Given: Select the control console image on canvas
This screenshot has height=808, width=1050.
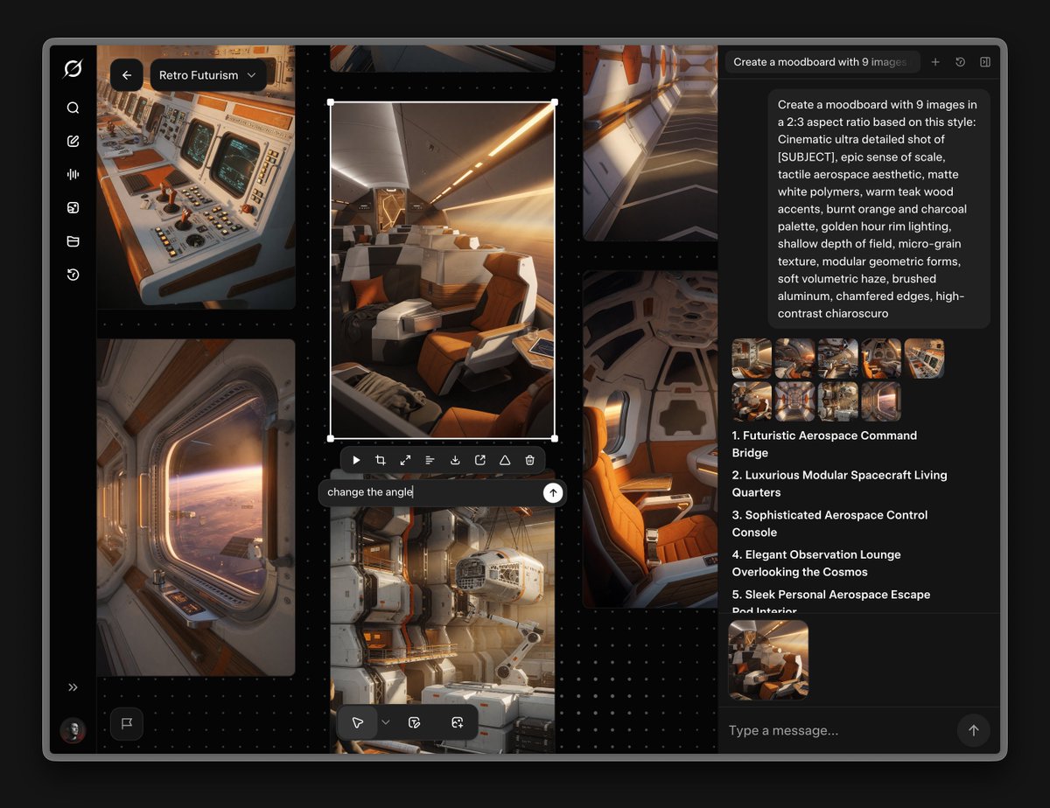Looking at the screenshot, I should [x=196, y=178].
